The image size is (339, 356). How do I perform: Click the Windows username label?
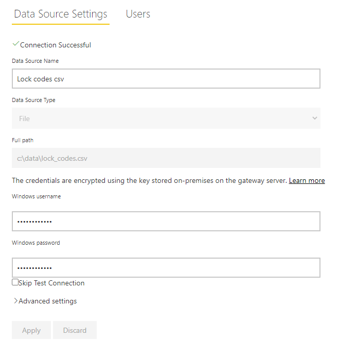tap(37, 196)
